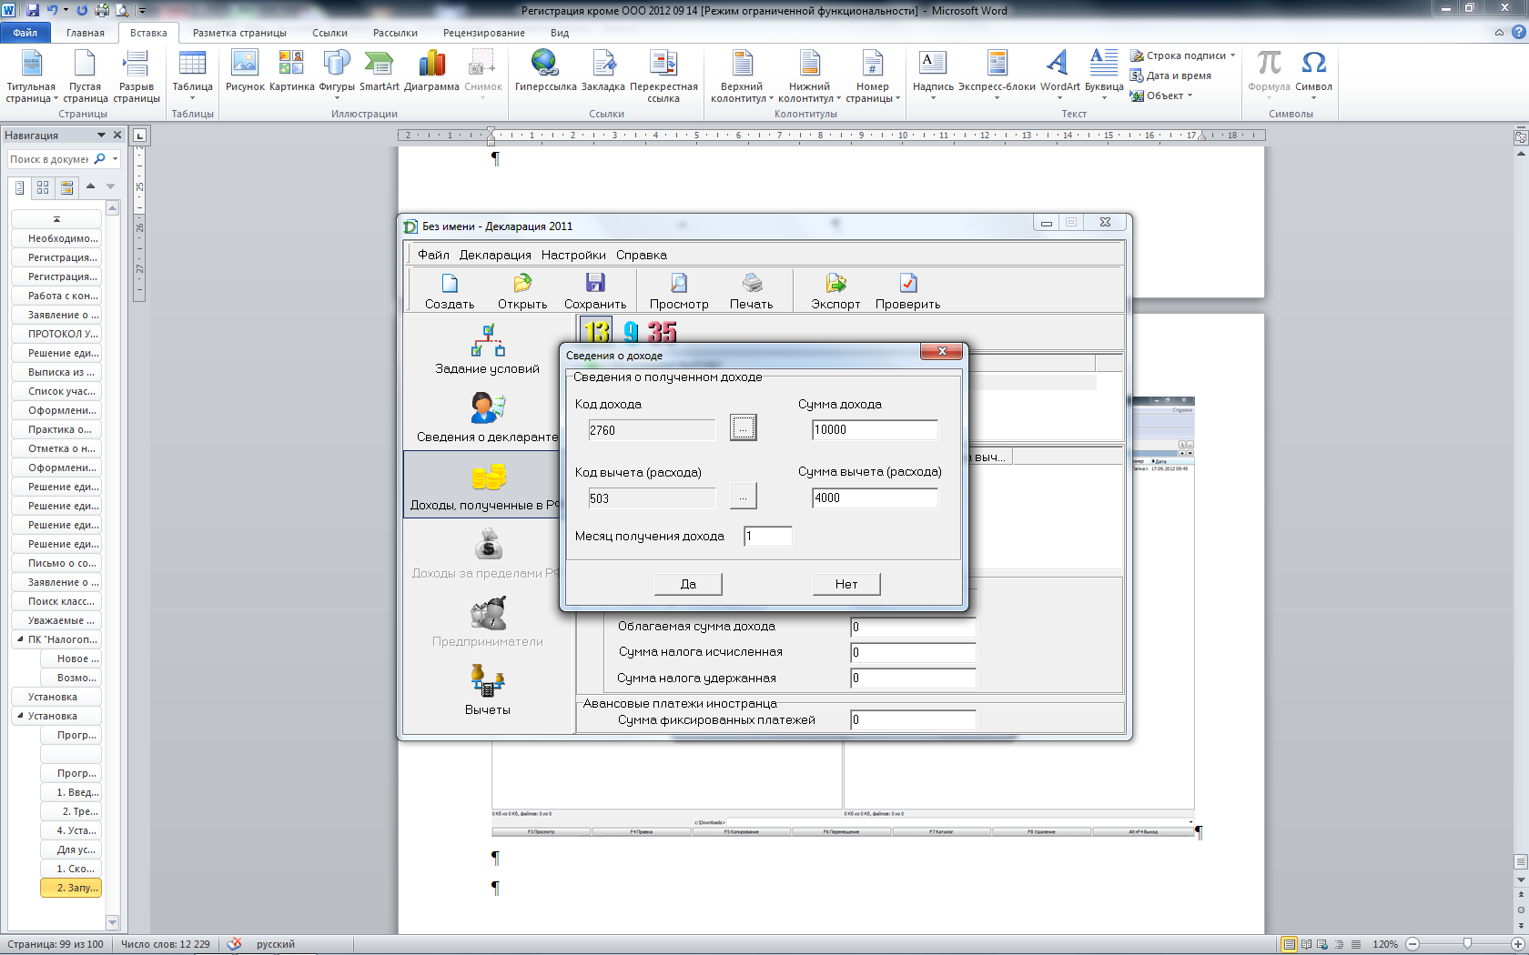
Task: Browse headings view in Navigation pane
Action: pos(20,187)
